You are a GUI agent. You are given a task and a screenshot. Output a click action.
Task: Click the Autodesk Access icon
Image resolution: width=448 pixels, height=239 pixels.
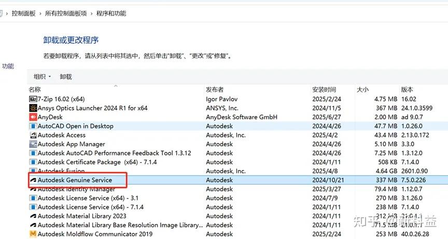tap(33, 135)
